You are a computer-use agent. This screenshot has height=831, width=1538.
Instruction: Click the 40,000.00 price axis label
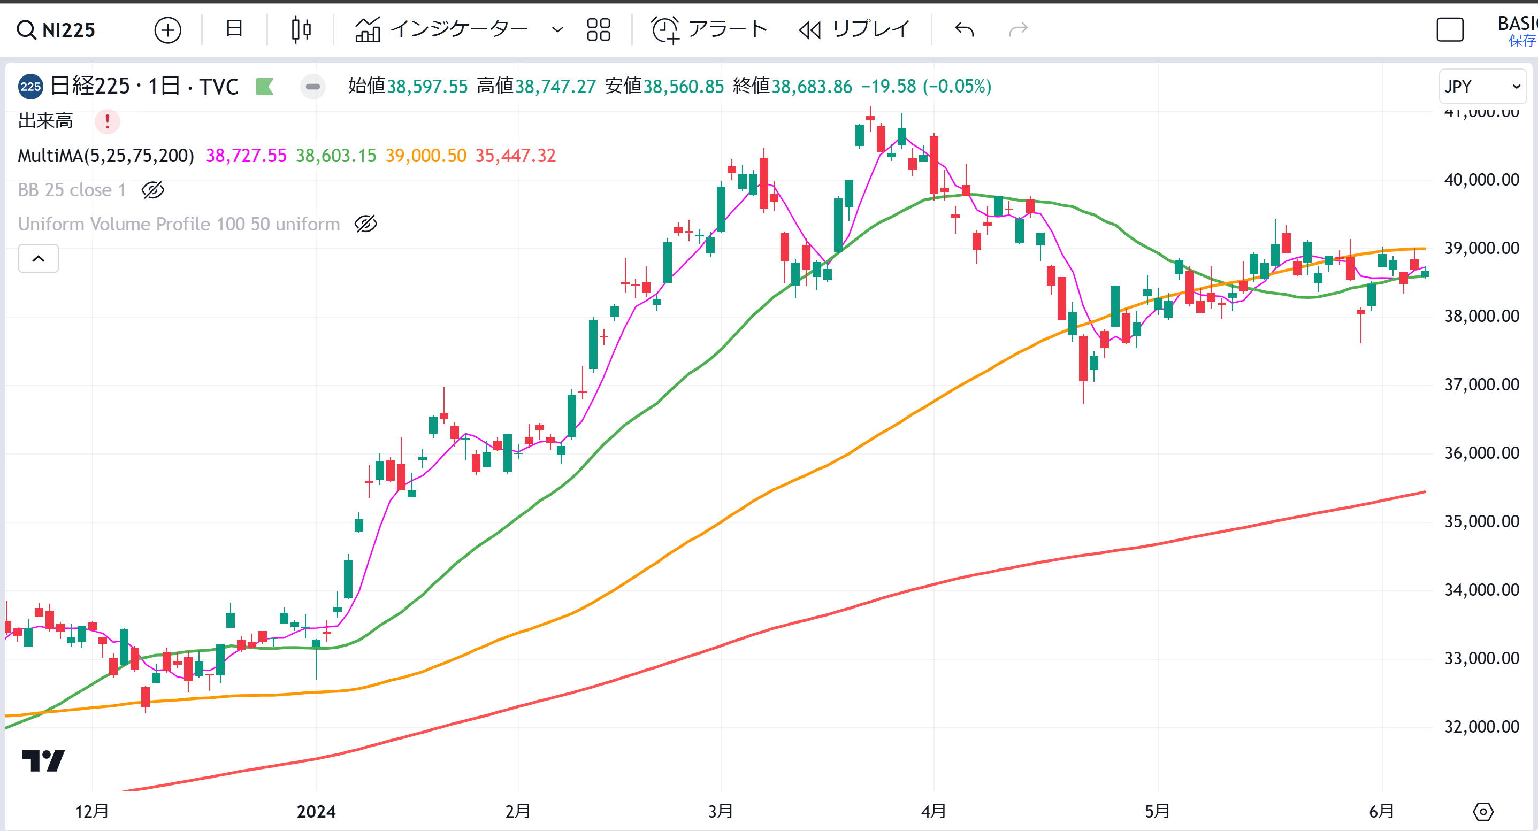click(1481, 180)
